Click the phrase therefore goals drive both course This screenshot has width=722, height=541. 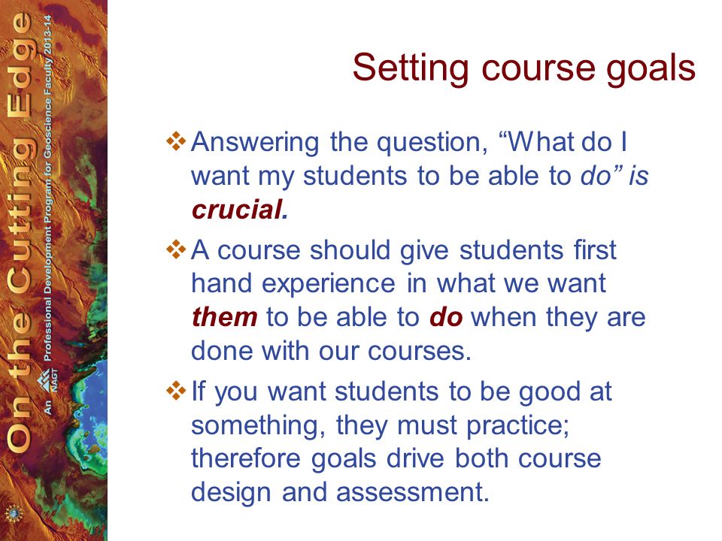tap(396, 458)
